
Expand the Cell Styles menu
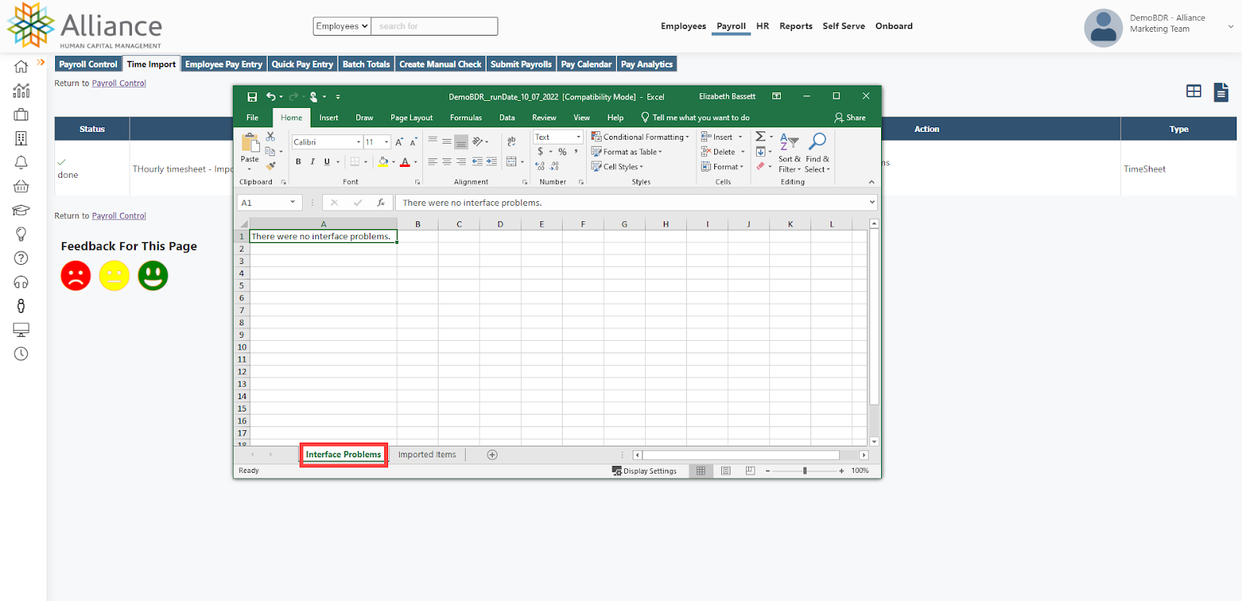pyautogui.click(x=618, y=167)
